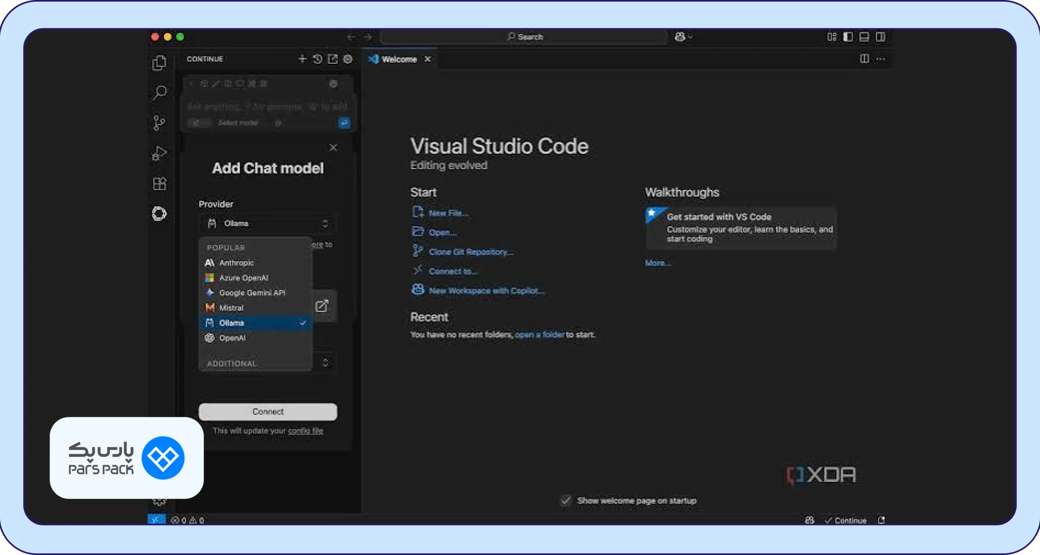Open notifications bell in status bar
This screenshot has height=555, width=1040.
[x=881, y=520]
